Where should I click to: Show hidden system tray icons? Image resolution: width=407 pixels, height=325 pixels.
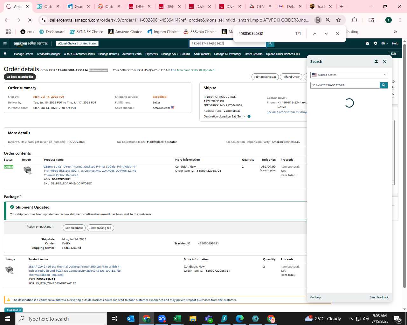(x=350, y=319)
